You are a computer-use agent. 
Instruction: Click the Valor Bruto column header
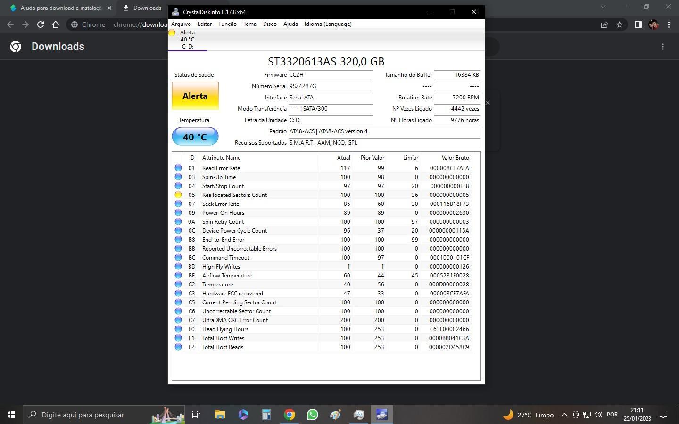point(446,158)
